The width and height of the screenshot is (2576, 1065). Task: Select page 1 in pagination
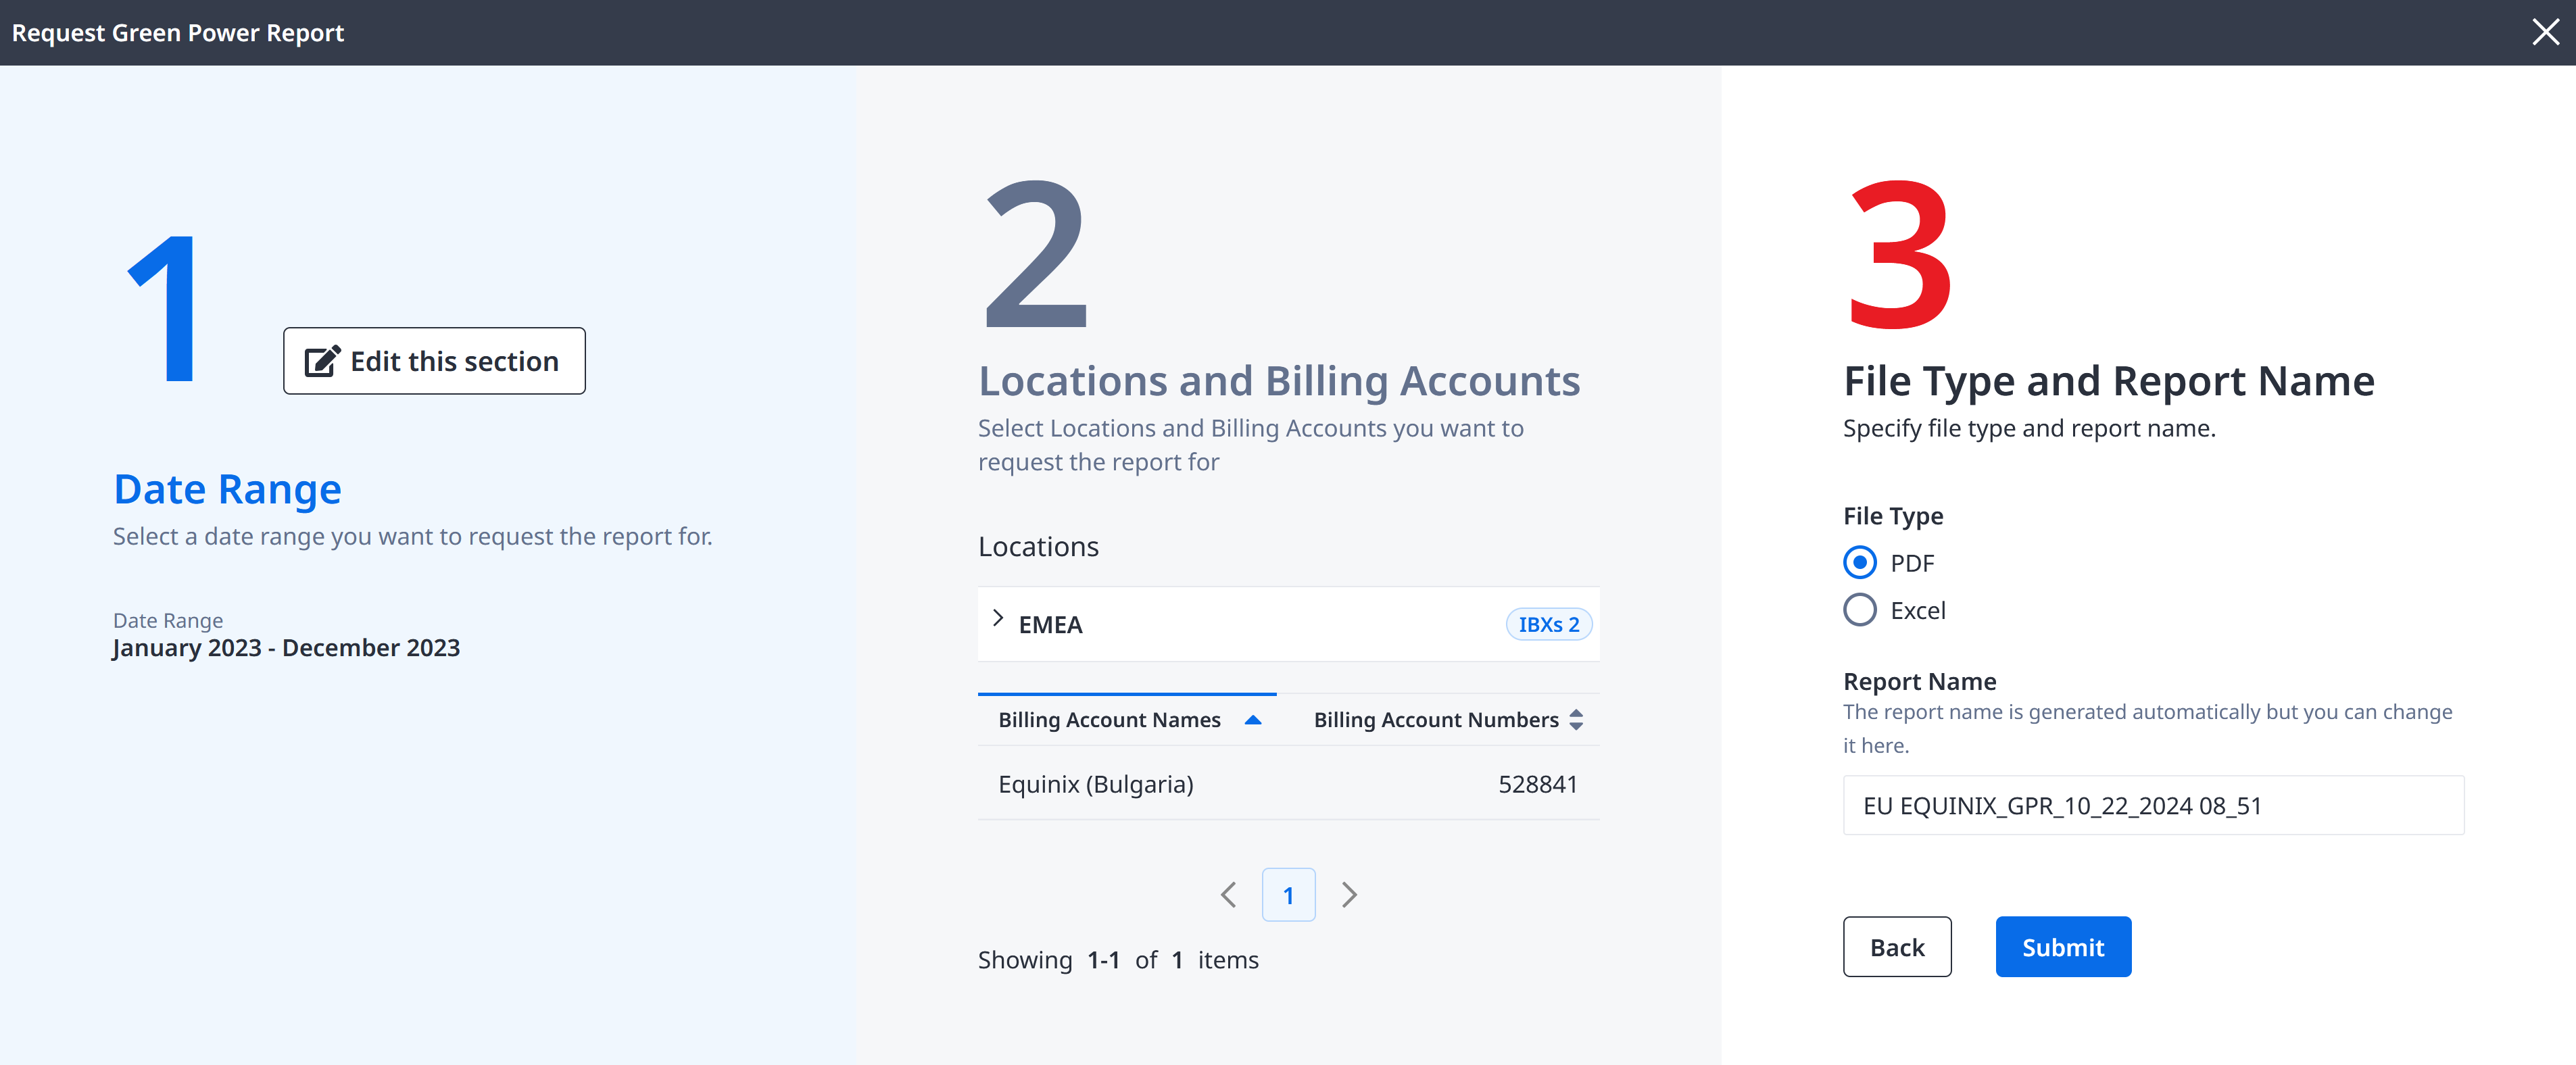[x=1288, y=895]
